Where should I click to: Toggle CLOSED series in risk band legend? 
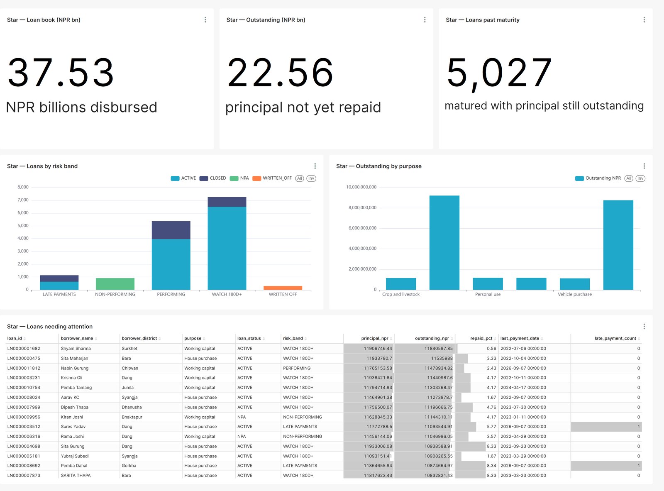pyautogui.click(x=213, y=178)
